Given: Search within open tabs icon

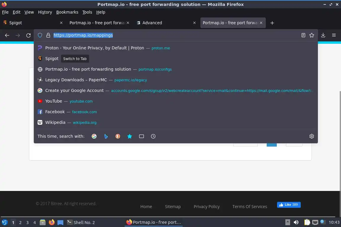Looking at the screenshot, I should [141, 136].
